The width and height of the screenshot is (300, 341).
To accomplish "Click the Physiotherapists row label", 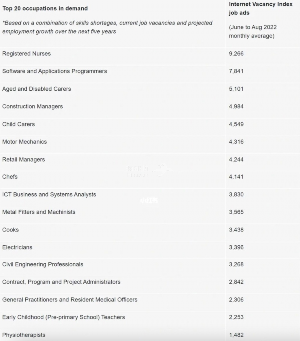I will pos(24,335).
